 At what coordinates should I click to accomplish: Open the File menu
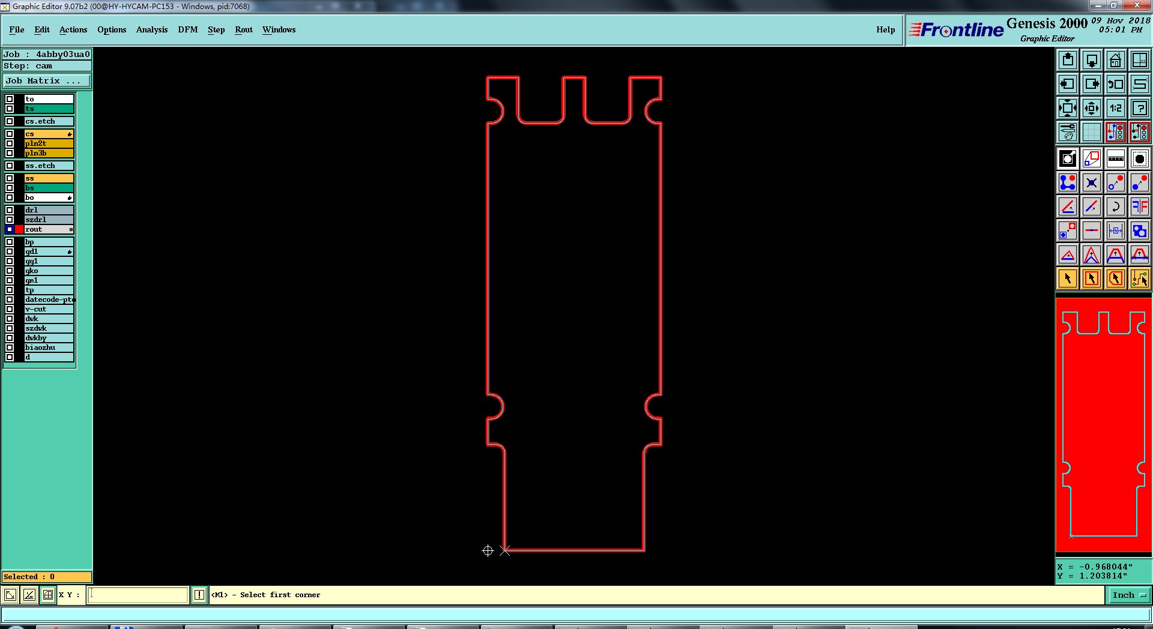point(17,29)
